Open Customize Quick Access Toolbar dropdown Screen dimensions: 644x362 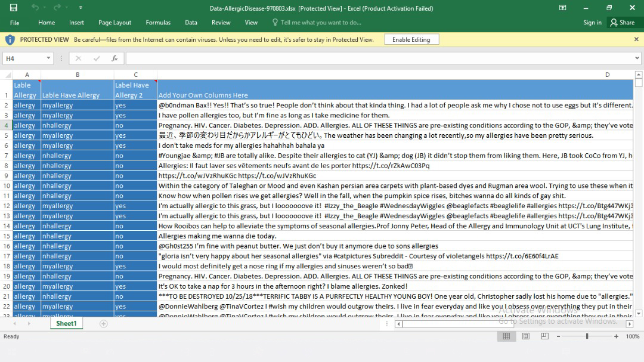pyautogui.click(x=80, y=8)
